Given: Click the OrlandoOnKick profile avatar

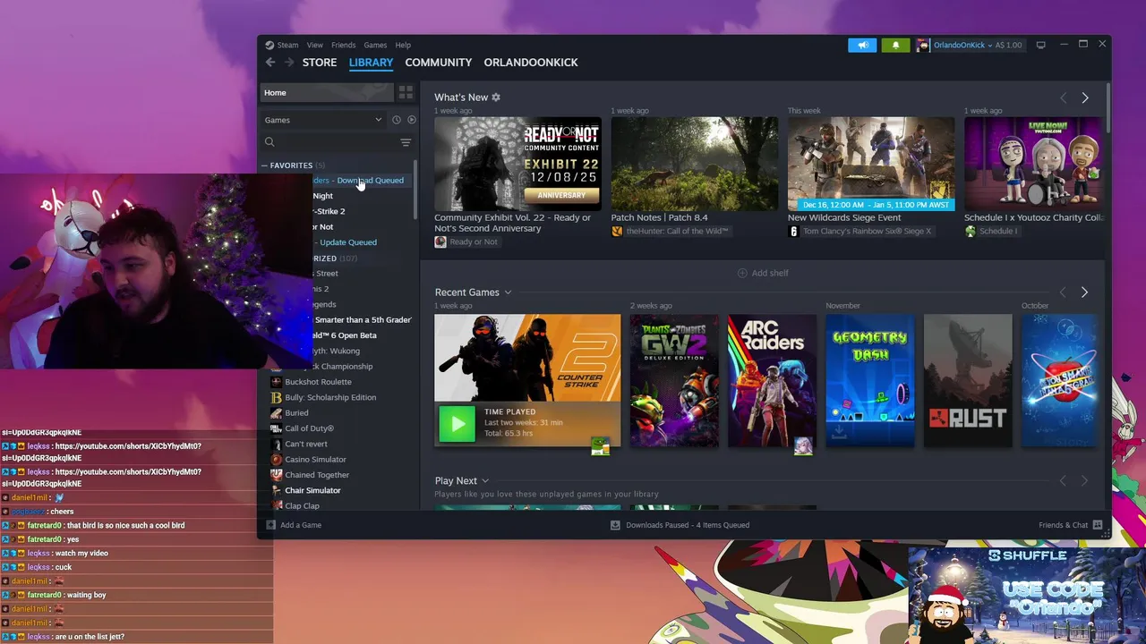Looking at the screenshot, I should pos(922,45).
